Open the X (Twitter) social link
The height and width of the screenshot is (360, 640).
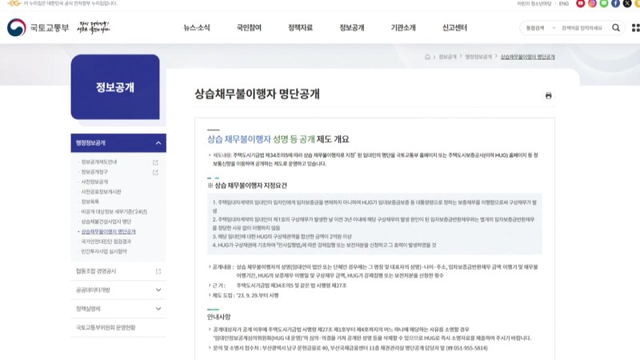(x=627, y=4)
